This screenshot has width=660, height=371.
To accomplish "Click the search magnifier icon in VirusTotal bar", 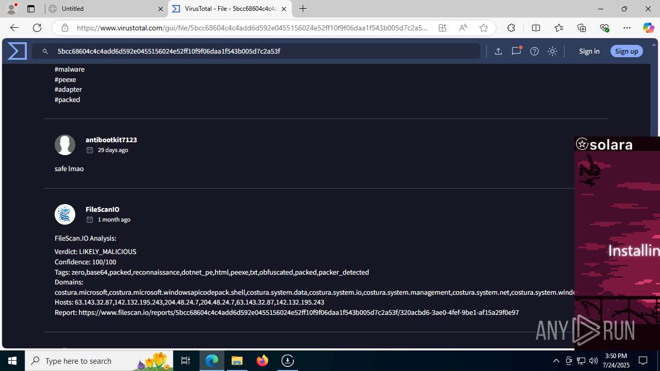I will tap(45, 52).
